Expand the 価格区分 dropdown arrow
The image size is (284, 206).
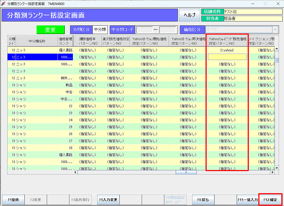coord(275,30)
